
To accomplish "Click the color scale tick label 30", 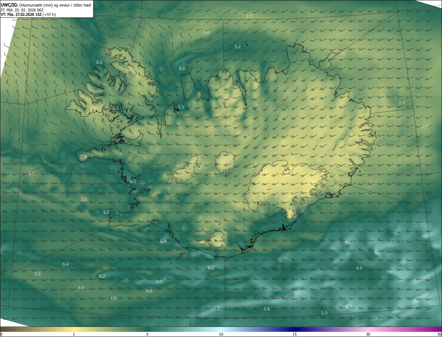I will 368,335.
